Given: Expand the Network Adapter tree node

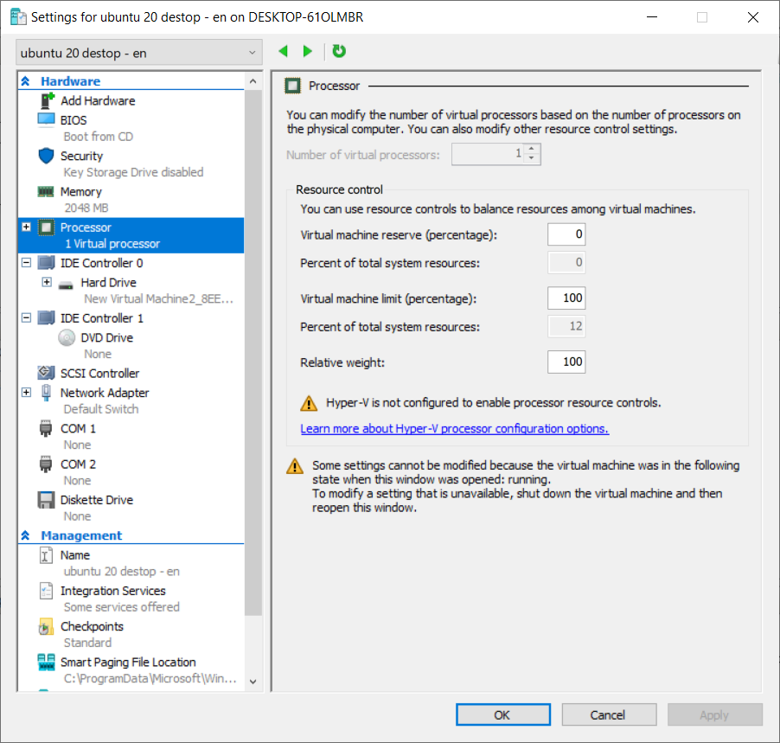Looking at the screenshot, I should [x=26, y=392].
